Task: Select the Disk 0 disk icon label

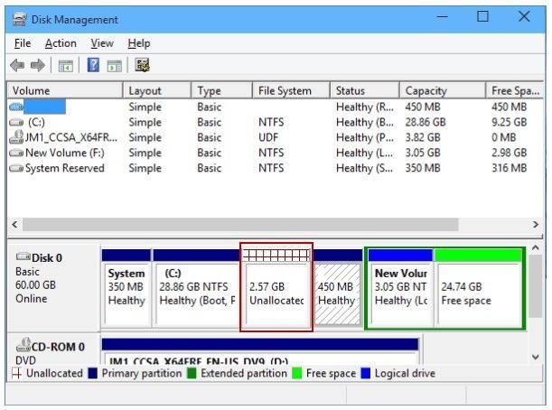Action: (46, 257)
